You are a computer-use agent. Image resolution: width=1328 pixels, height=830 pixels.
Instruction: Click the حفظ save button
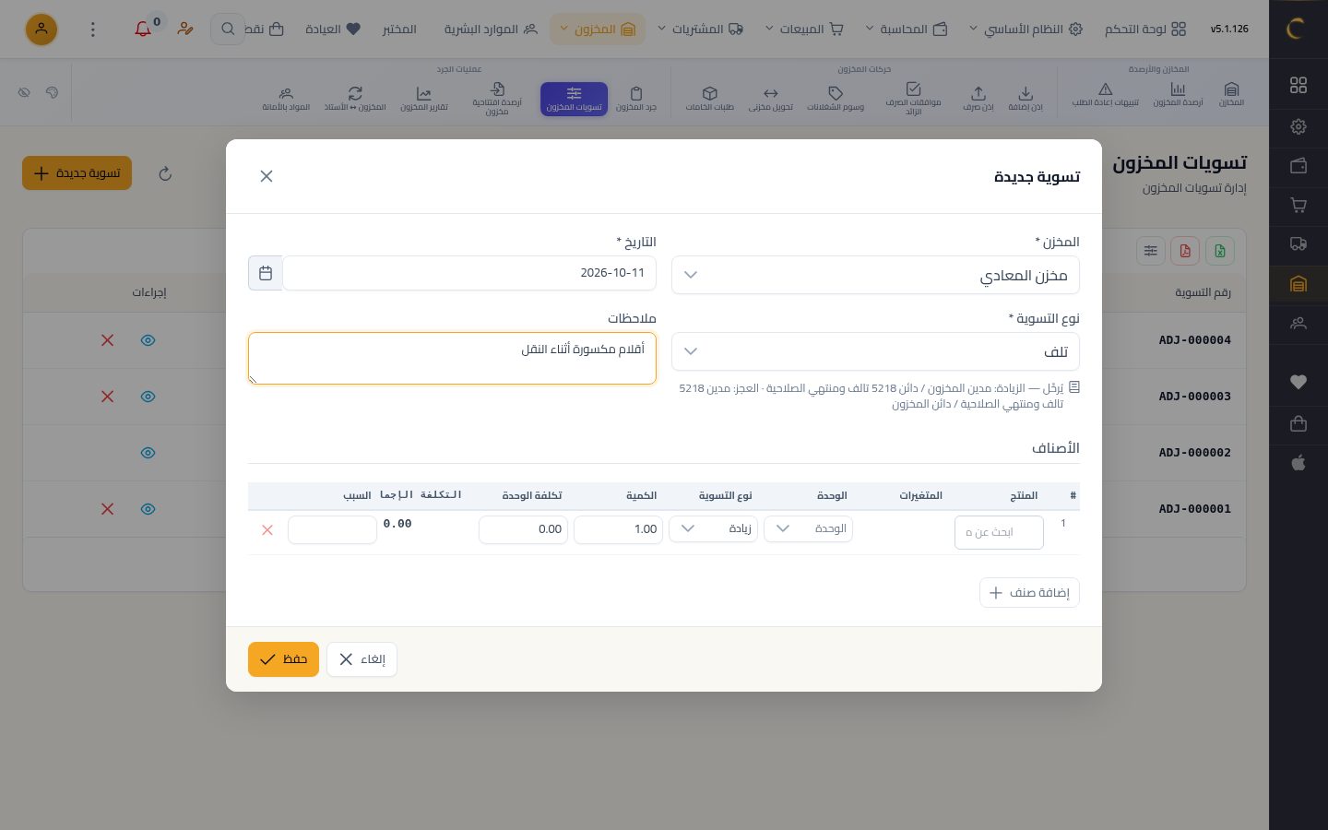[283, 659]
